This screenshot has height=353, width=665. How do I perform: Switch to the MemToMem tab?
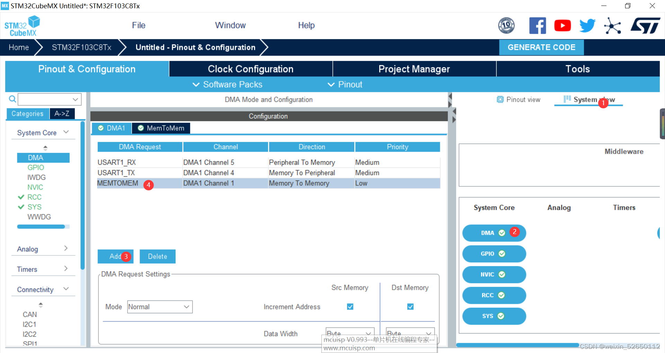click(x=161, y=128)
